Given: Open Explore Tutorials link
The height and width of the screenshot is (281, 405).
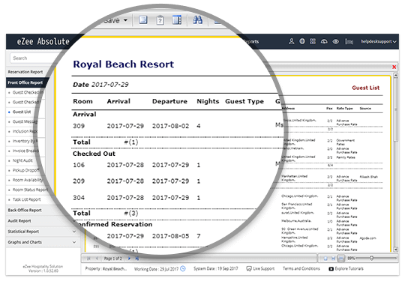Looking at the screenshot, I should pos(346,269).
